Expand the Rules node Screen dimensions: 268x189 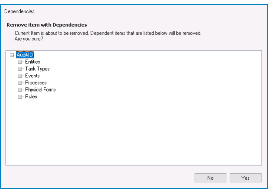20,97
